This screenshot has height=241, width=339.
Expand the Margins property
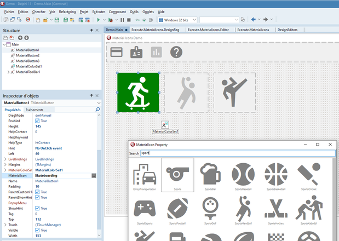(5, 164)
